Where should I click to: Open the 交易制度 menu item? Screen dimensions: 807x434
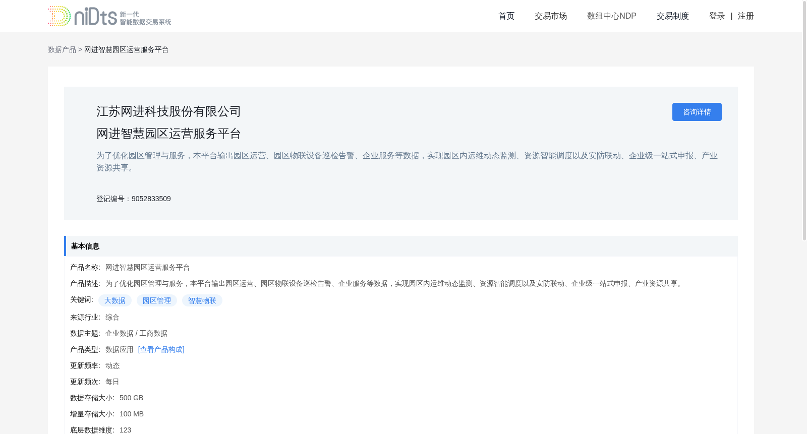click(673, 16)
